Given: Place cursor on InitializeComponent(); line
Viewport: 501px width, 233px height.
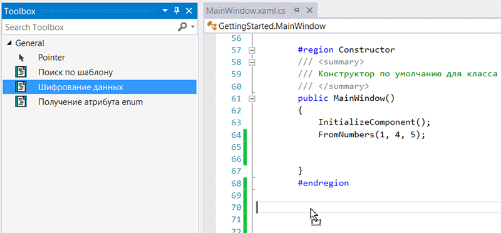Looking at the screenshot, I should 374,123.
